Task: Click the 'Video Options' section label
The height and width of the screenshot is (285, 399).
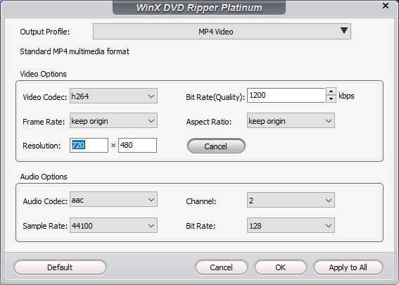Action: click(43, 74)
